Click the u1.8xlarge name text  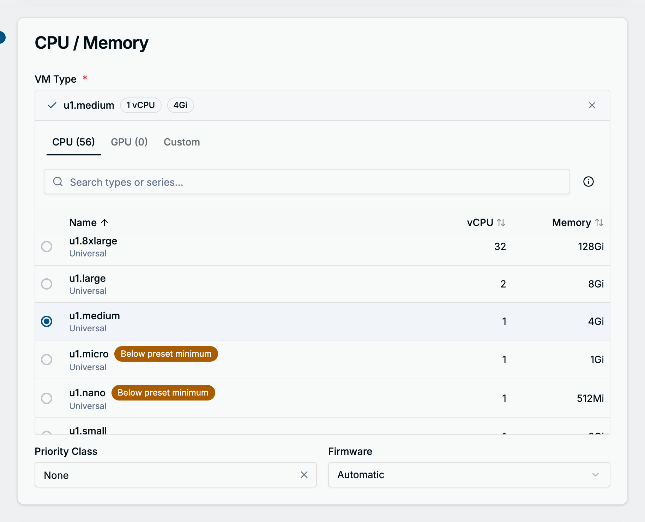point(93,241)
